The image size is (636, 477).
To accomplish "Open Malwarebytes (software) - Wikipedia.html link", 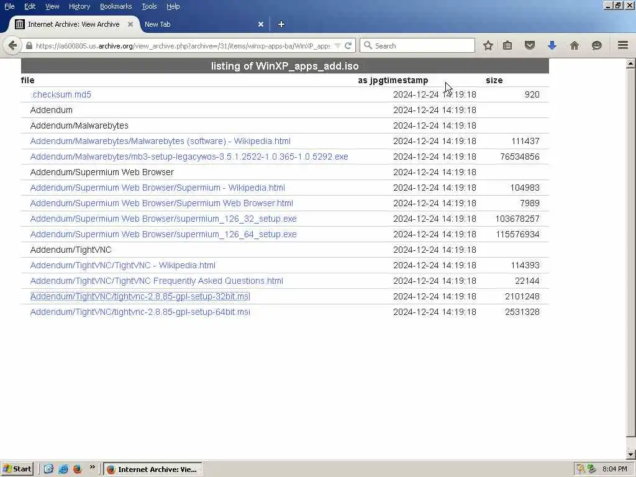I will [x=160, y=141].
